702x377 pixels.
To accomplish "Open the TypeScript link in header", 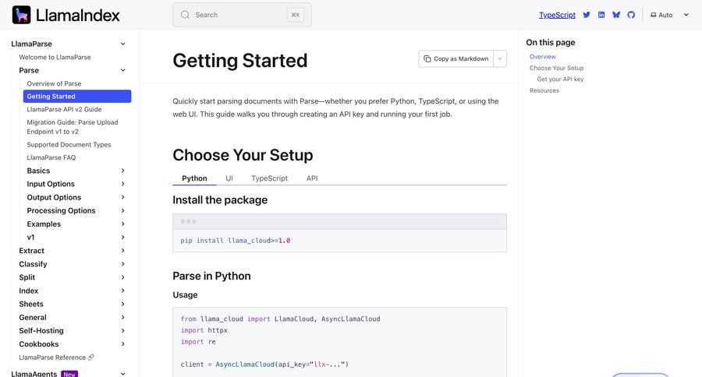I will [x=557, y=15].
